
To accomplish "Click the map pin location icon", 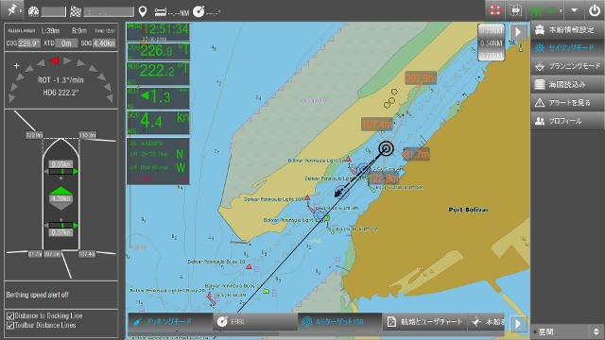I will click(143, 11).
